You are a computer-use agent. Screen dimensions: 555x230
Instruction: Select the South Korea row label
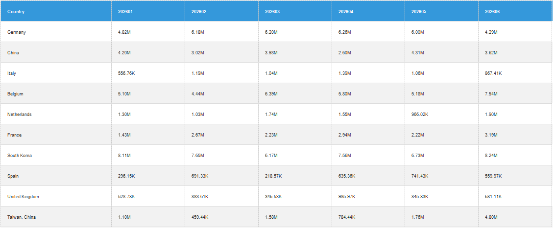(x=20, y=155)
